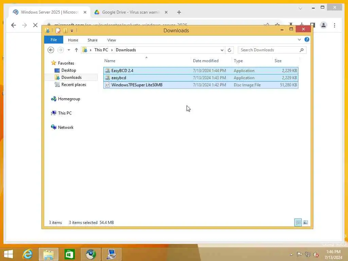Click network tray icon
This screenshot has height=261, width=348.
point(308,254)
